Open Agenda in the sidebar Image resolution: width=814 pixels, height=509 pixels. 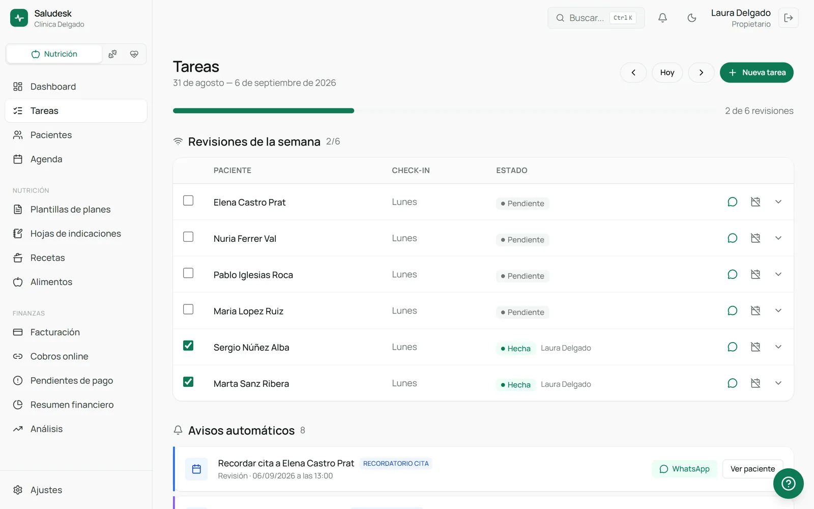pyautogui.click(x=76, y=159)
